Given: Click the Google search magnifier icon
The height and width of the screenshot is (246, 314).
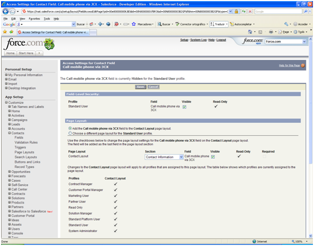Looking at the screenshot, I should click(306, 12).
